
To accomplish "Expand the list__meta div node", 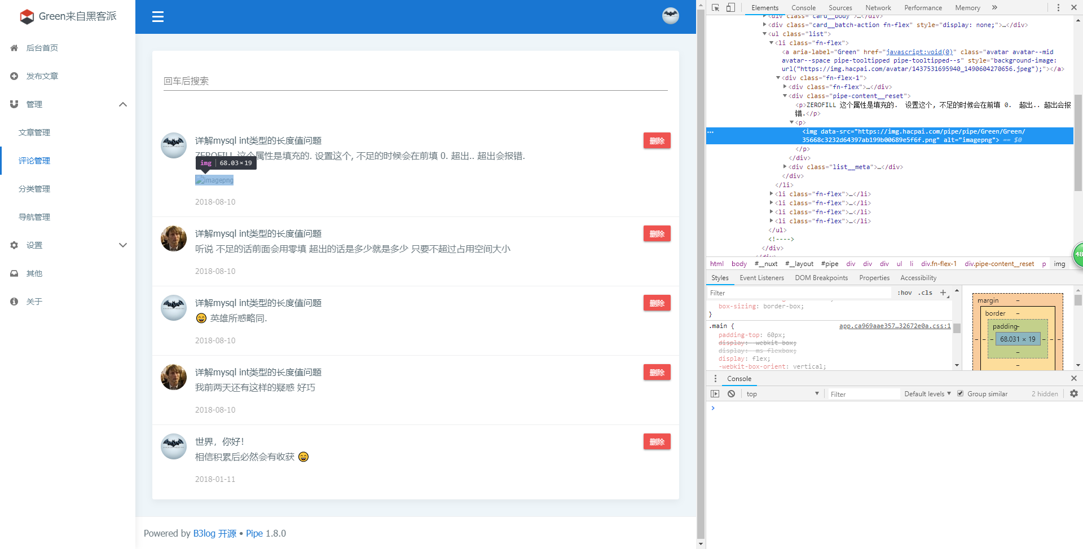I will pos(785,167).
